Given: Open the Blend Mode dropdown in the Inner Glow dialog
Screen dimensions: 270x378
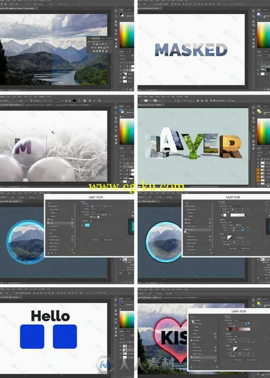Looking at the screenshot, I should click(x=236, y=206).
